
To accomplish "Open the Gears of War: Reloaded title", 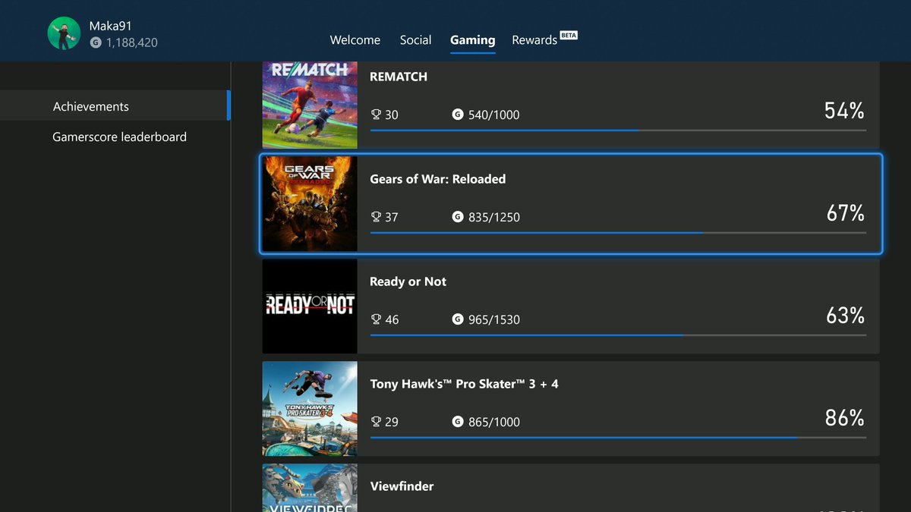I will [438, 179].
